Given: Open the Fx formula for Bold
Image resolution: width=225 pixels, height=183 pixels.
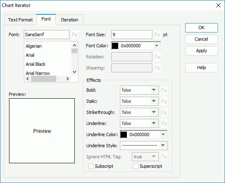Looking at the screenshot, I should 164,90.
